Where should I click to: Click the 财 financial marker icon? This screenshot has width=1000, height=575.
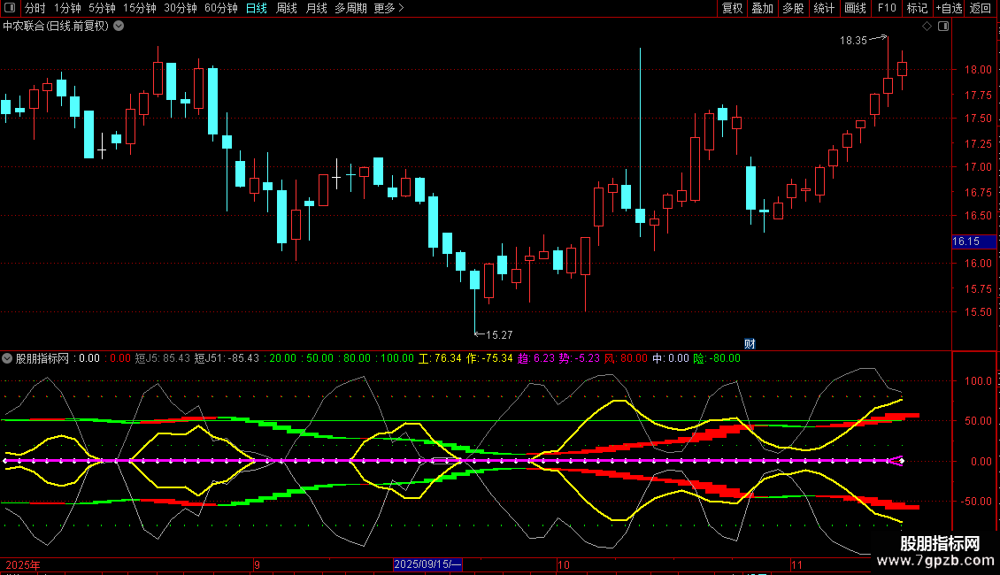coord(750,343)
